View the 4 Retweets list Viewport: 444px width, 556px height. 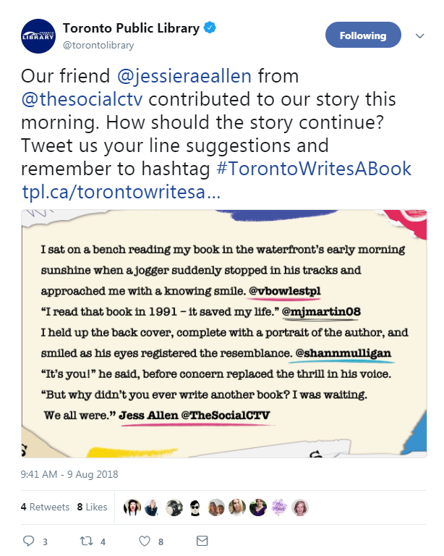(45, 507)
